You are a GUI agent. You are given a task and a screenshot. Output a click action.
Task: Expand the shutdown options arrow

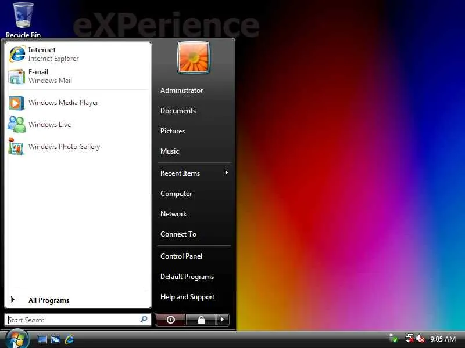(223, 320)
